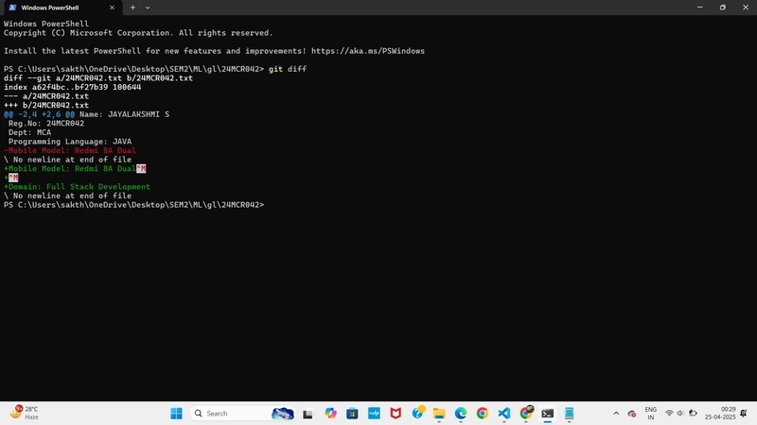The width and height of the screenshot is (757, 425).
Task: Click the 'git diff' command text
Action: [288, 69]
